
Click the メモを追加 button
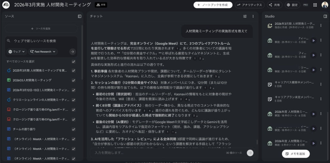click(296, 154)
